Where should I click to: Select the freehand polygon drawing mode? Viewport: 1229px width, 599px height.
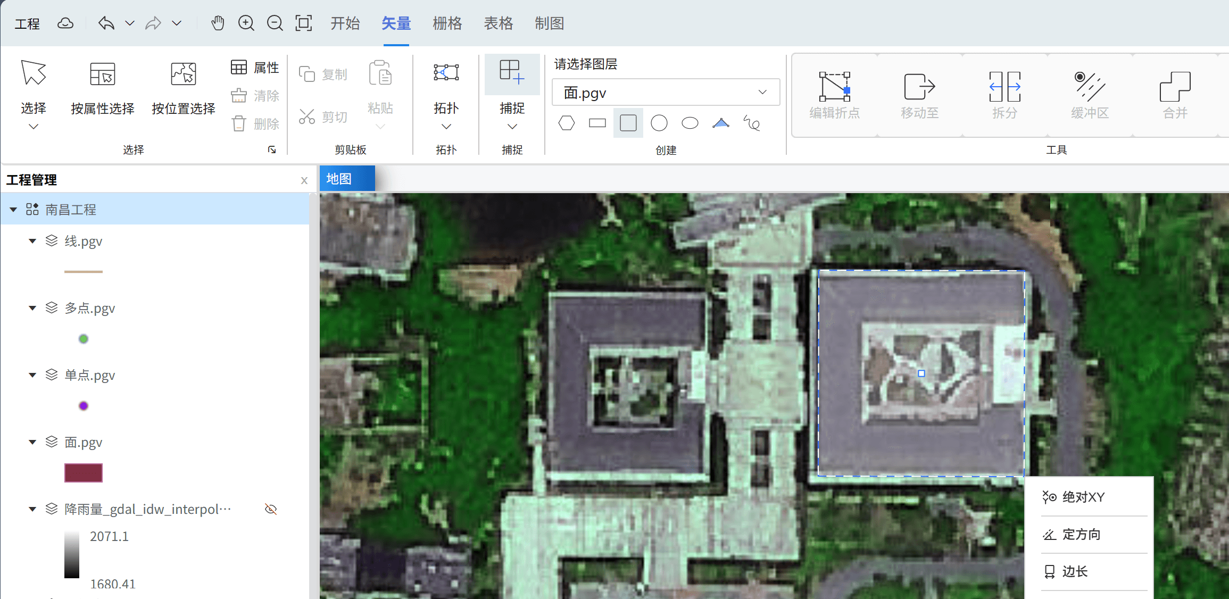tap(751, 122)
